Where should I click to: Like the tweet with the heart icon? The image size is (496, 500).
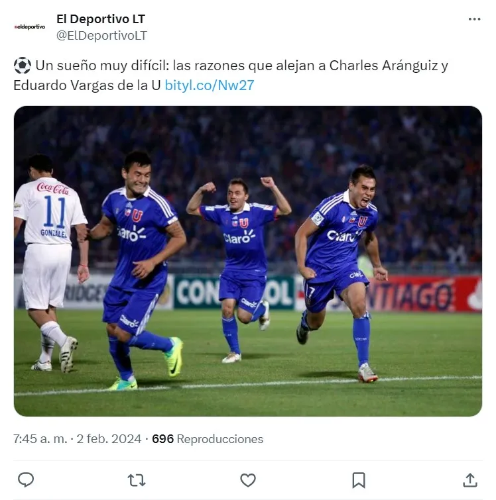tap(248, 480)
